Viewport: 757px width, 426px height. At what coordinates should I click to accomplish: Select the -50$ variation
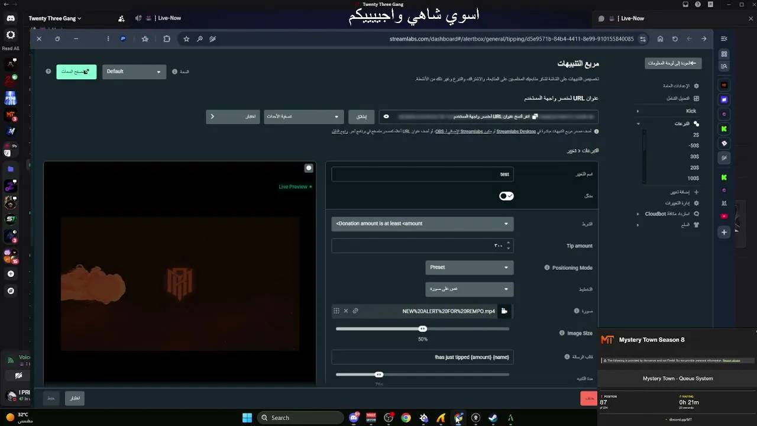(x=694, y=146)
